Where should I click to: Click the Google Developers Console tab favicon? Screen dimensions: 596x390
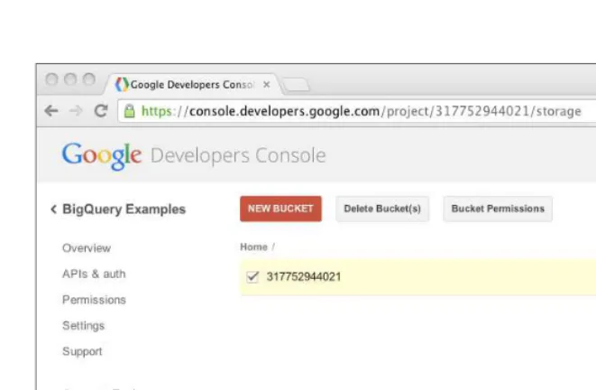tap(122, 85)
